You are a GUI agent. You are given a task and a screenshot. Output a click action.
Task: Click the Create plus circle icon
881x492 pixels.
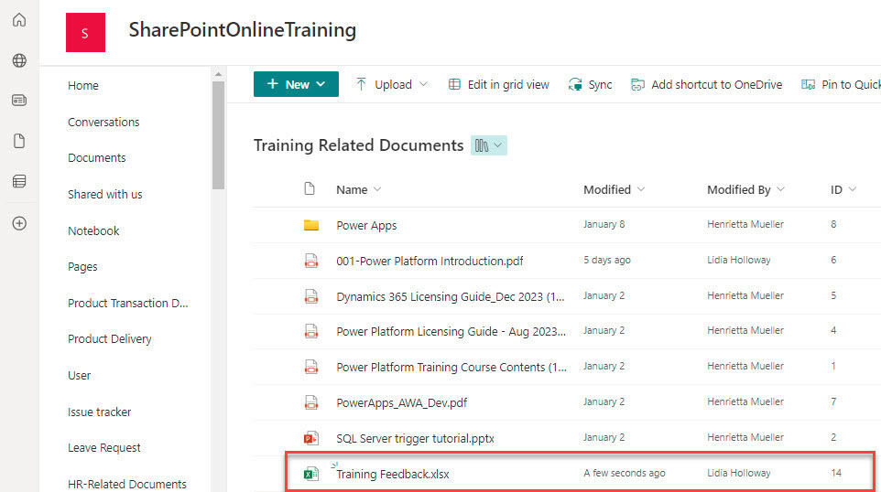point(19,223)
